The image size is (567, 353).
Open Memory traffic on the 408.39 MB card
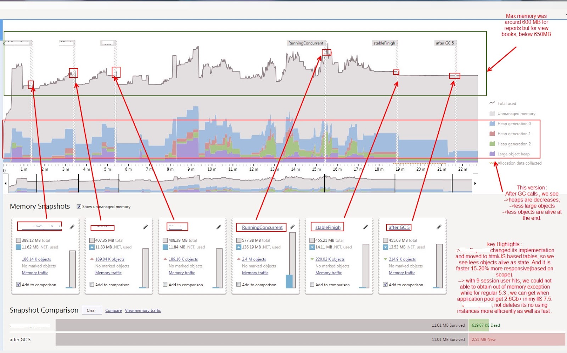point(182,273)
